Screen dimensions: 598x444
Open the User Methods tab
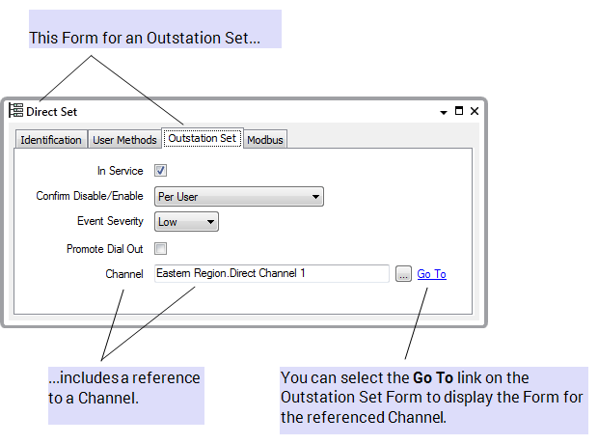pyautogui.click(x=124, y=140)
